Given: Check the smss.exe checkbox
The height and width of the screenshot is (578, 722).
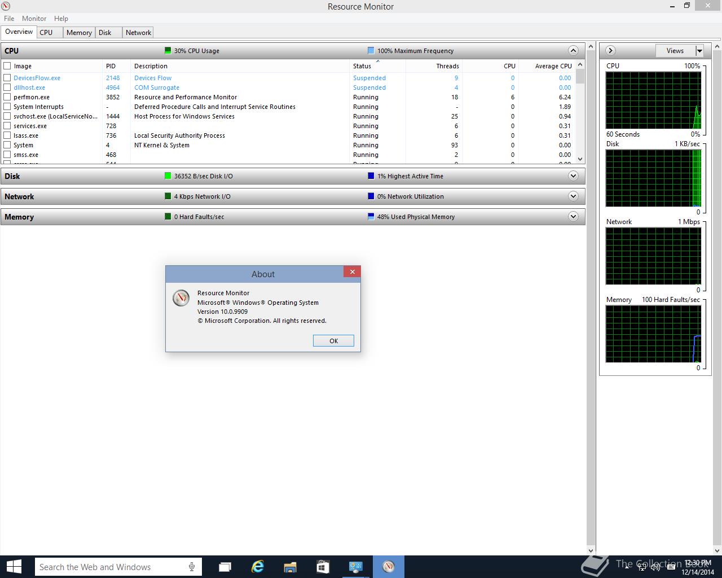Looking at the screenshot, I should point(7,155).
